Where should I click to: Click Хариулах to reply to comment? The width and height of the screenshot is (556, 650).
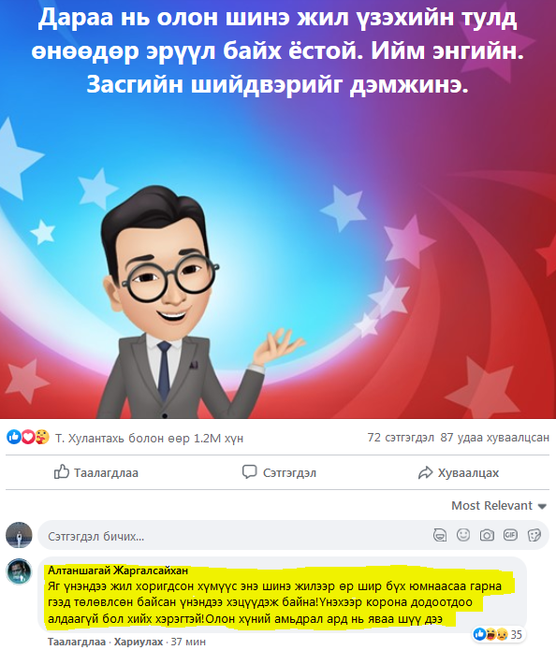pos(139,642)
